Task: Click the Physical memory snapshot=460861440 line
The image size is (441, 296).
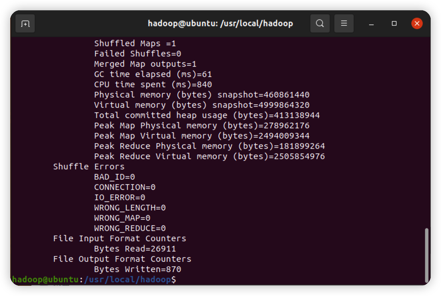Action: tap(202, 95)
